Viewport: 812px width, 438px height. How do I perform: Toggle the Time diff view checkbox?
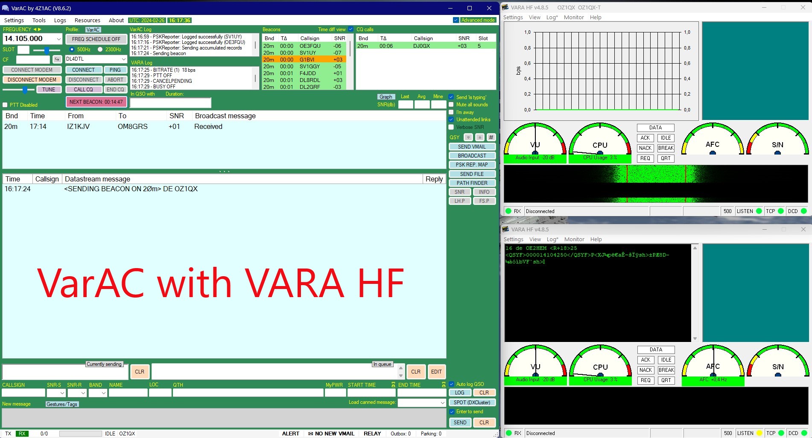[x=351, y=29]
